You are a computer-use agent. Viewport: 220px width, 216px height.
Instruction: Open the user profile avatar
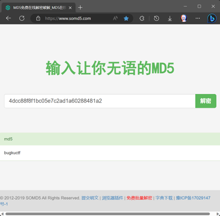click(x=184, y=18)
